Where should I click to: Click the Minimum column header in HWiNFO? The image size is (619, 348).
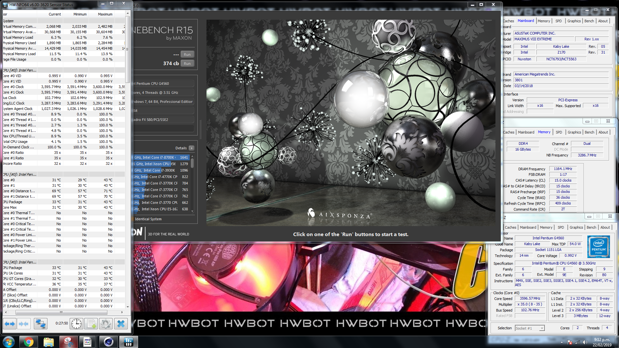coord(76,14)
